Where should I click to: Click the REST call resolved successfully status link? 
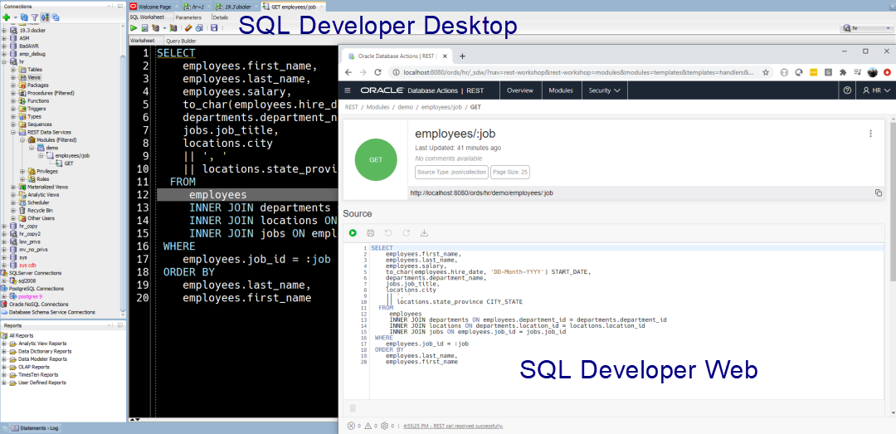tap(453, 426)
